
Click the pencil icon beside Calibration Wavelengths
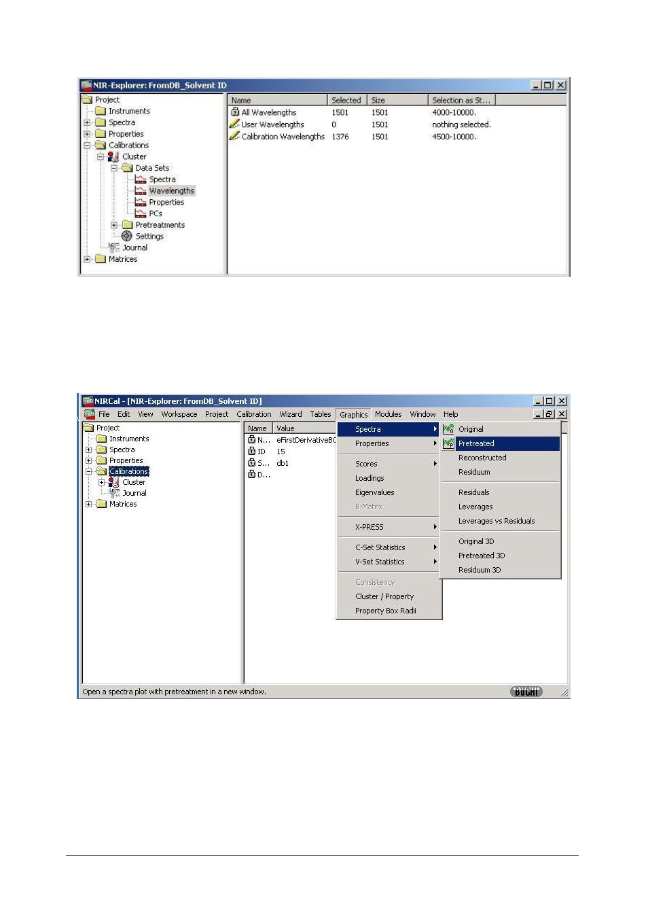234,136
